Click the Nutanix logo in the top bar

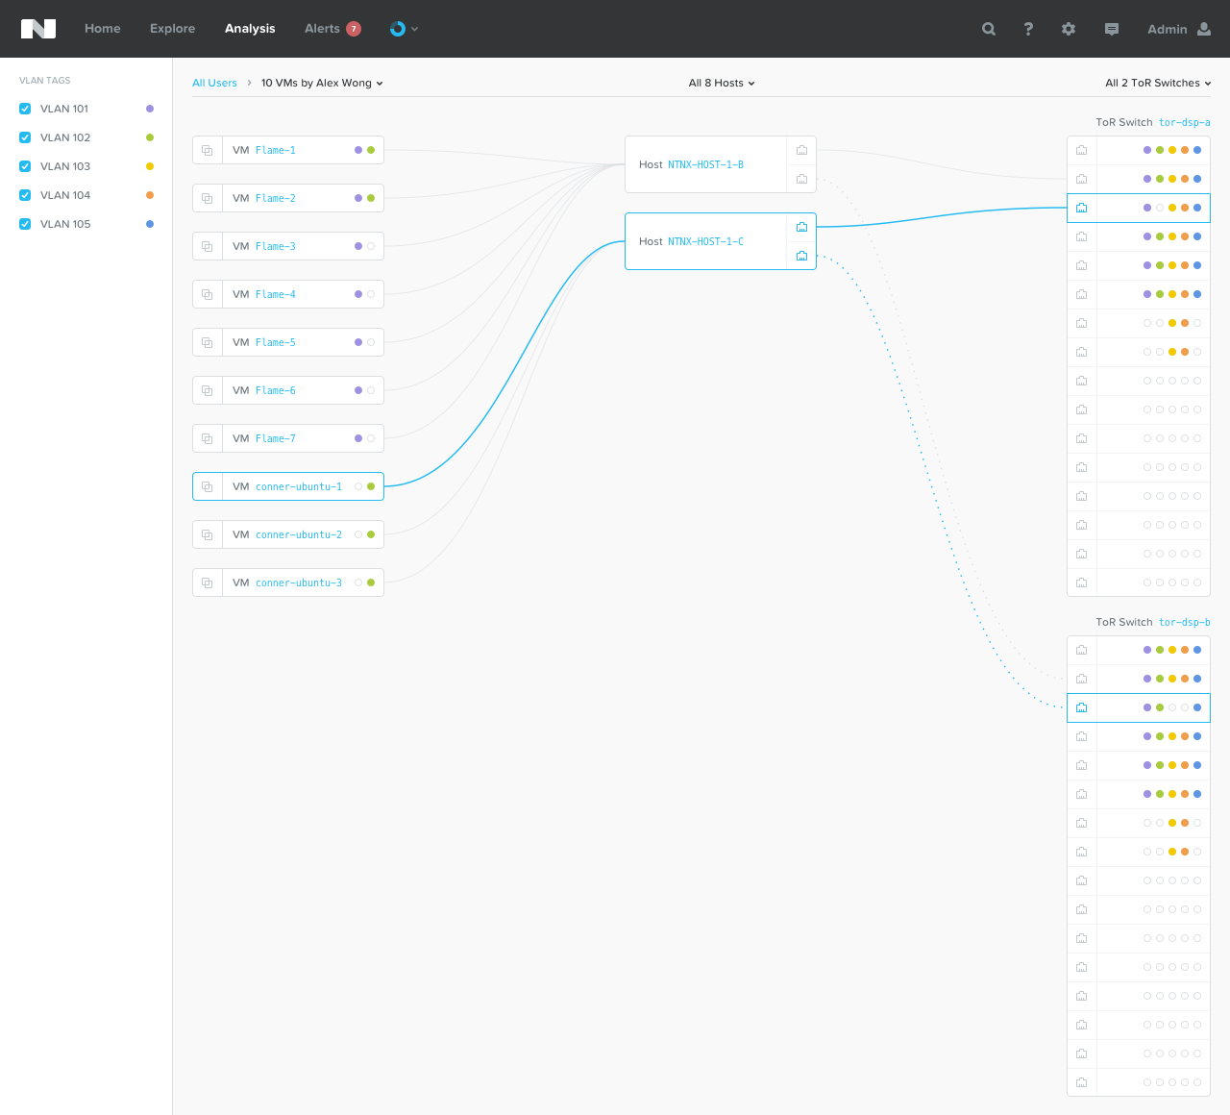[x=37, y=29]
